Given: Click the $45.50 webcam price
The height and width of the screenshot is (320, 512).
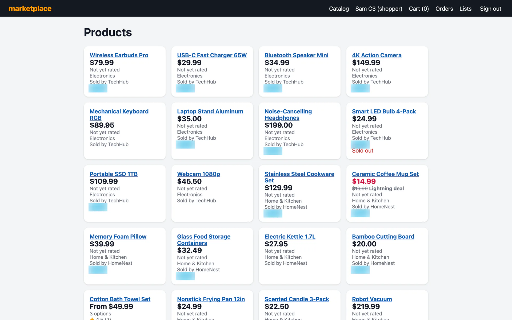Looking at the screenshot, I should point(189,181).
